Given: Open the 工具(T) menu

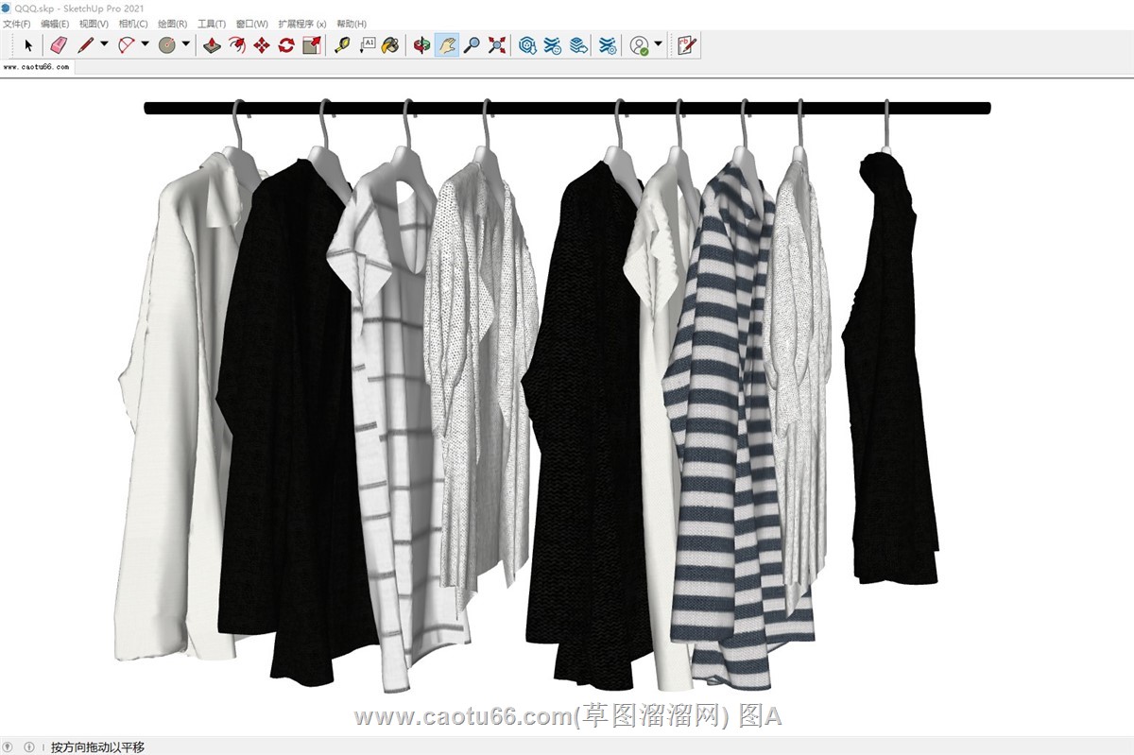Looking at the screenshot, I should coord(212,24).
